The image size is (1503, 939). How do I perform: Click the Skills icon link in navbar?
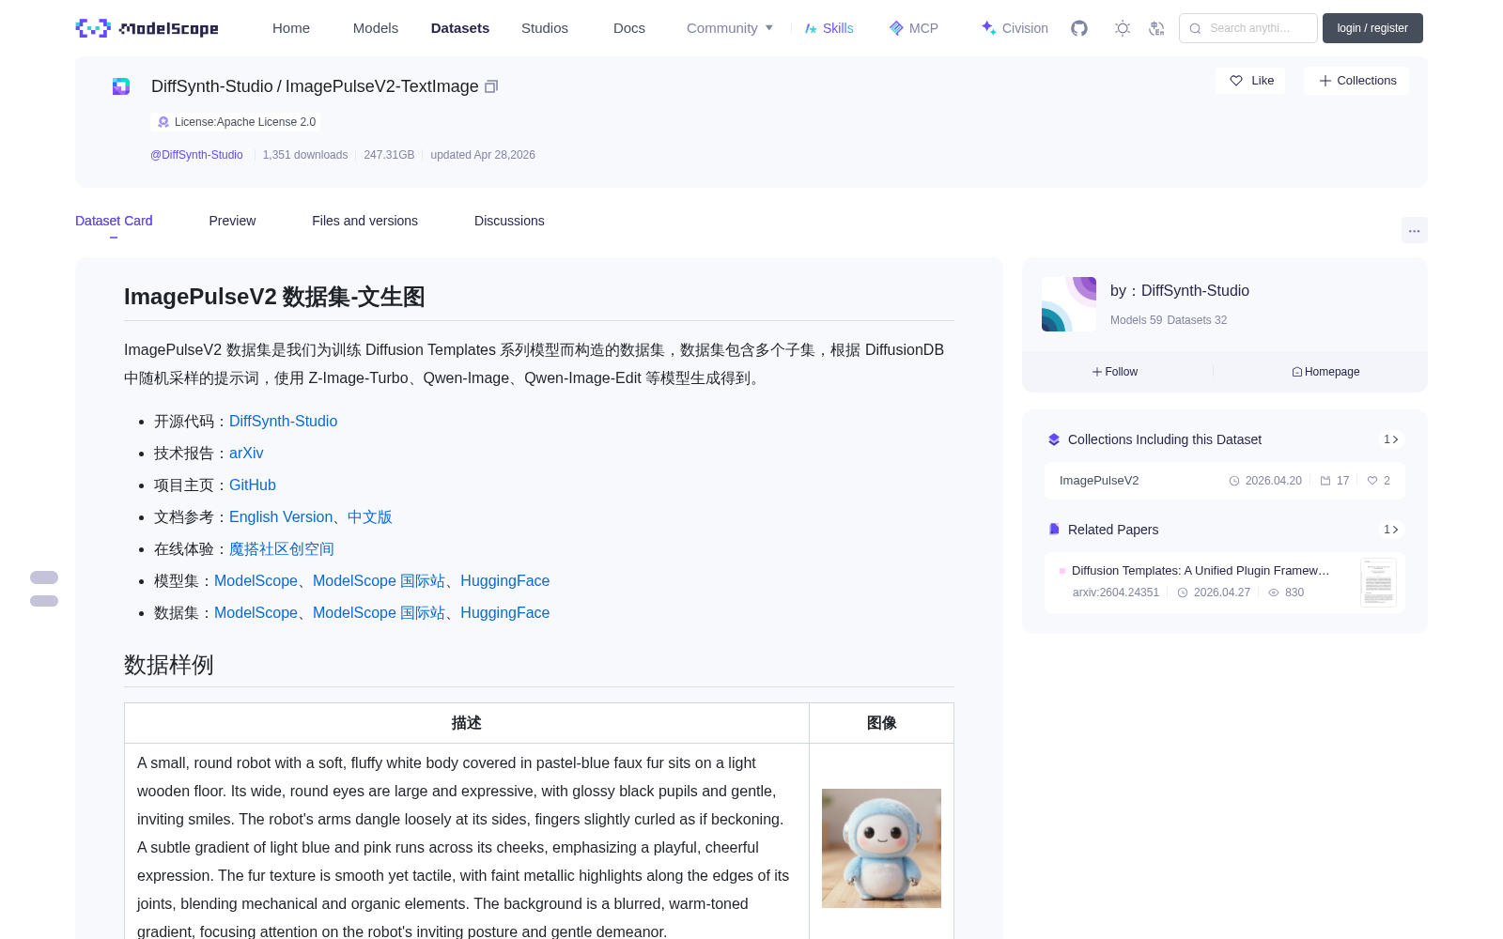tap(829, 28)
